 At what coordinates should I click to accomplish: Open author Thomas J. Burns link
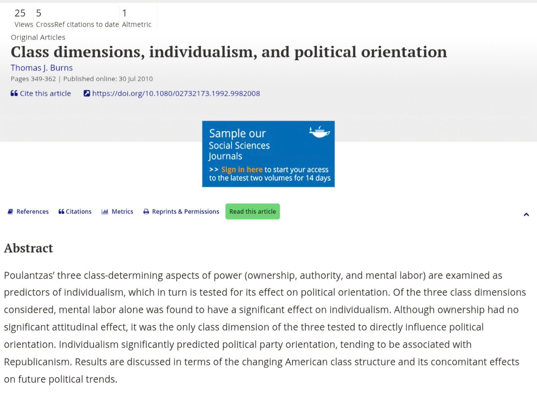click(x=42, y=68)
